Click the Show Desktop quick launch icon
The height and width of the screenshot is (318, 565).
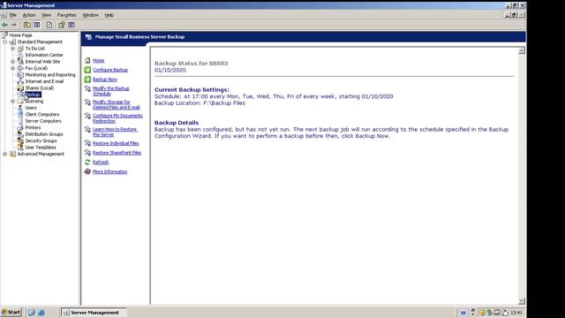click(32, 313)
